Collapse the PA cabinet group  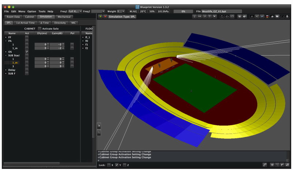point(5,41)
